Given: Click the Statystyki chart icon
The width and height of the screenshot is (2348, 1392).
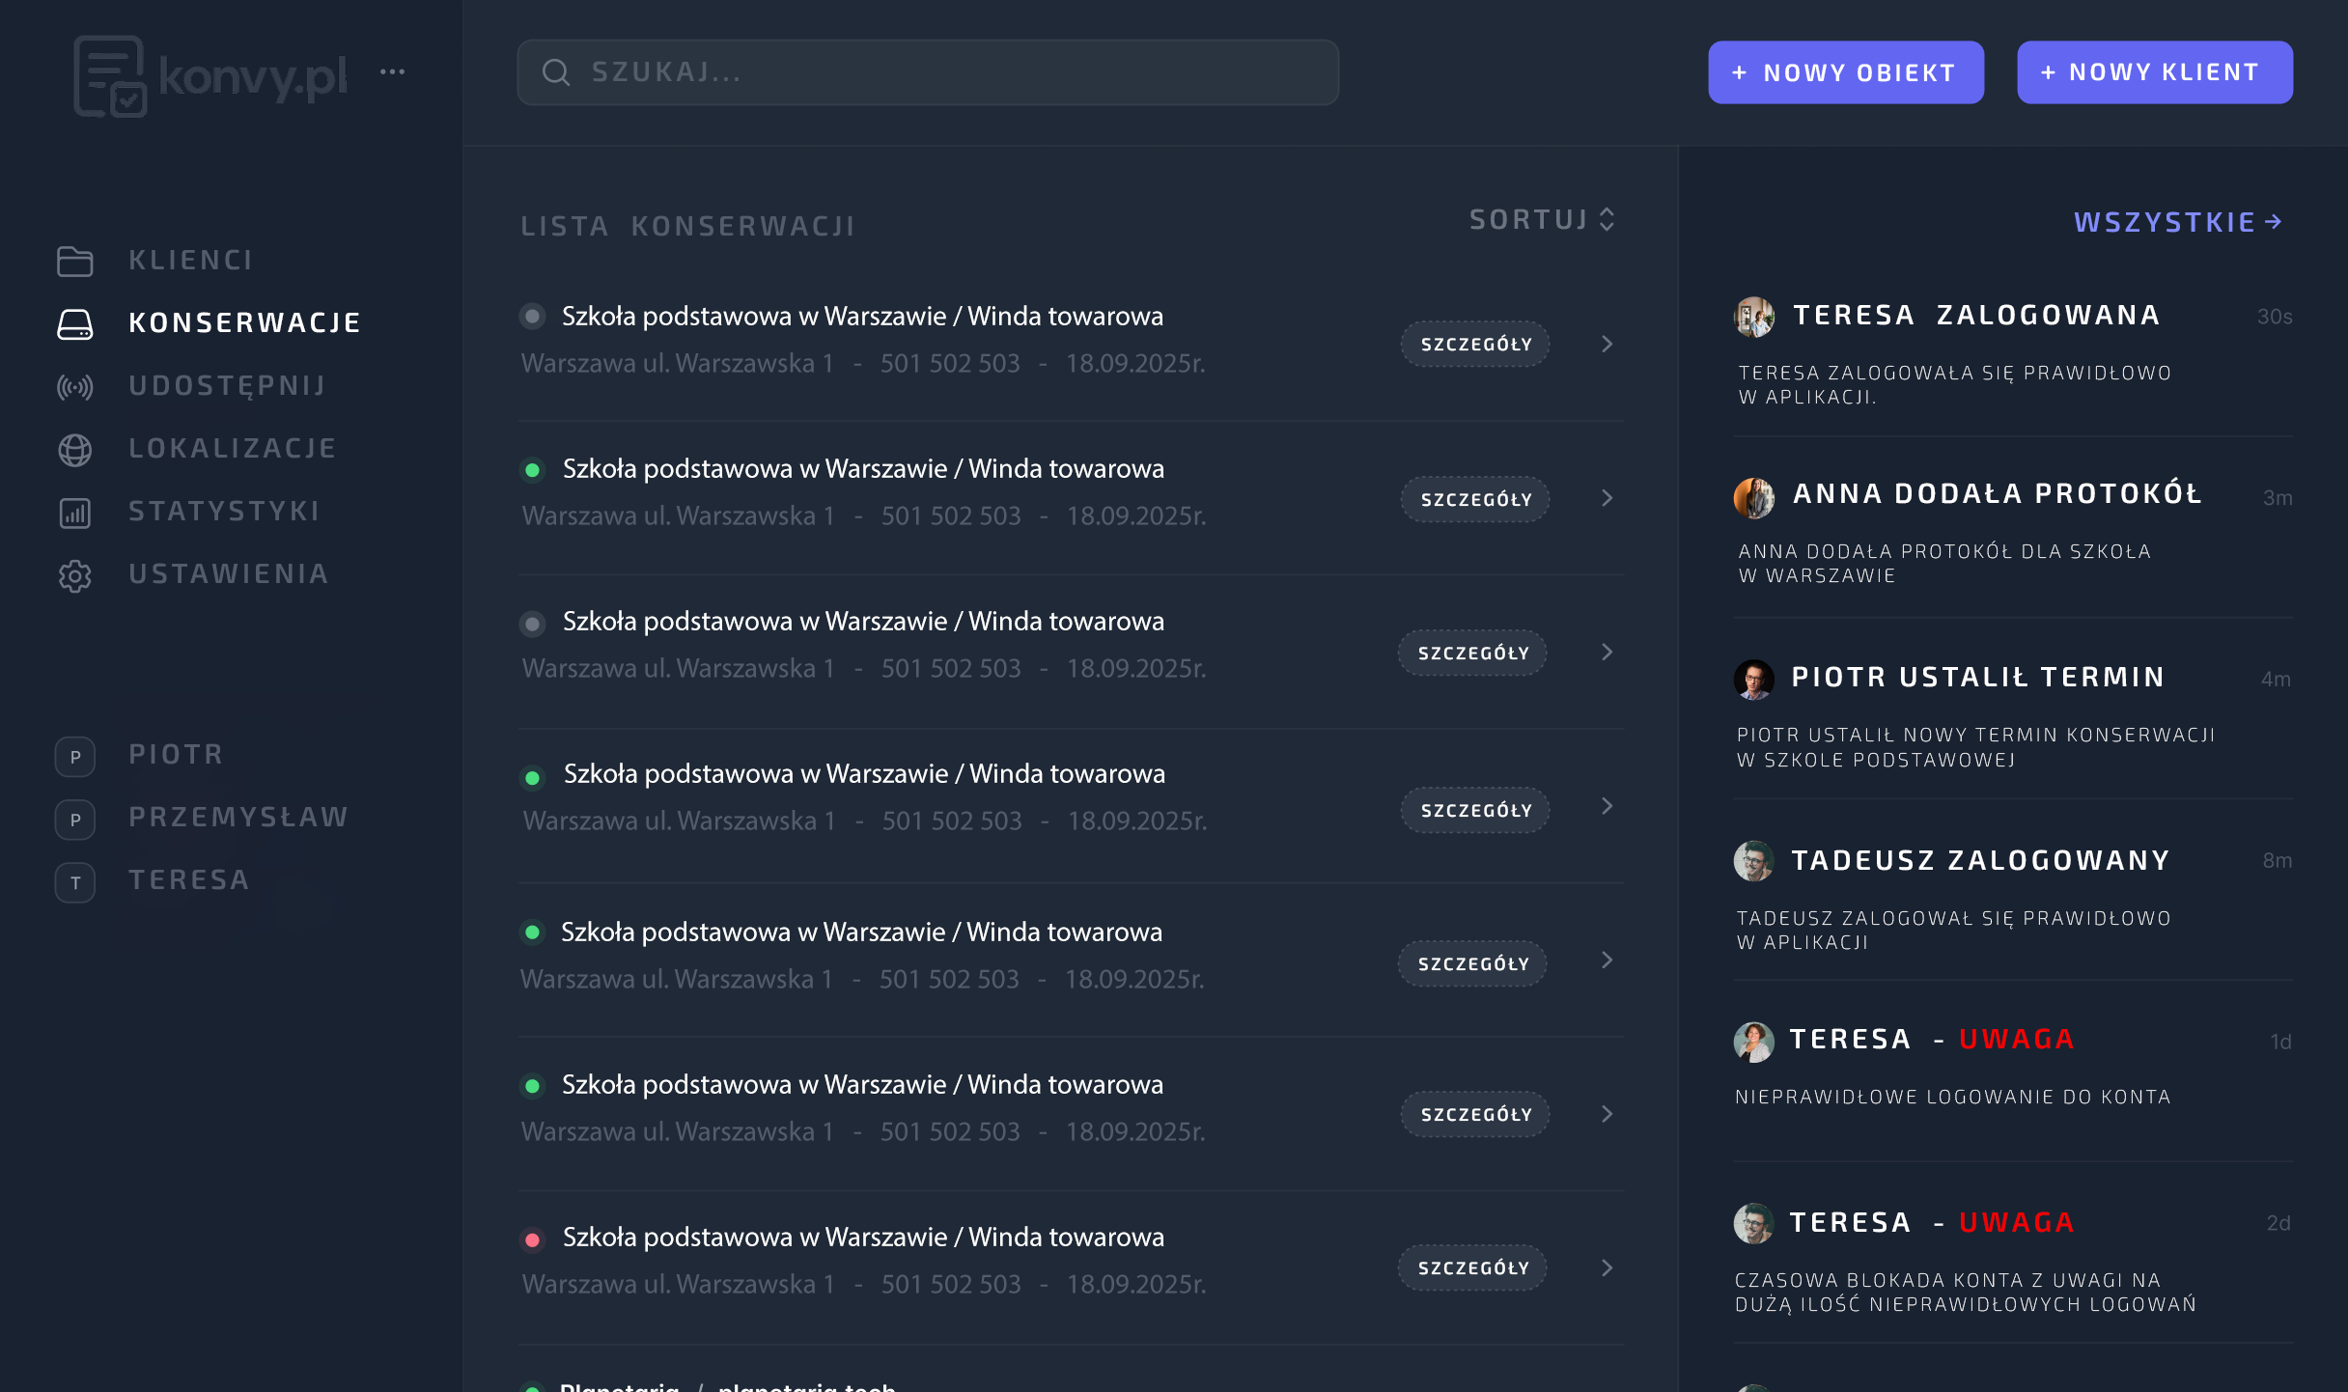Looking at the screenshot, I should 74,512.
